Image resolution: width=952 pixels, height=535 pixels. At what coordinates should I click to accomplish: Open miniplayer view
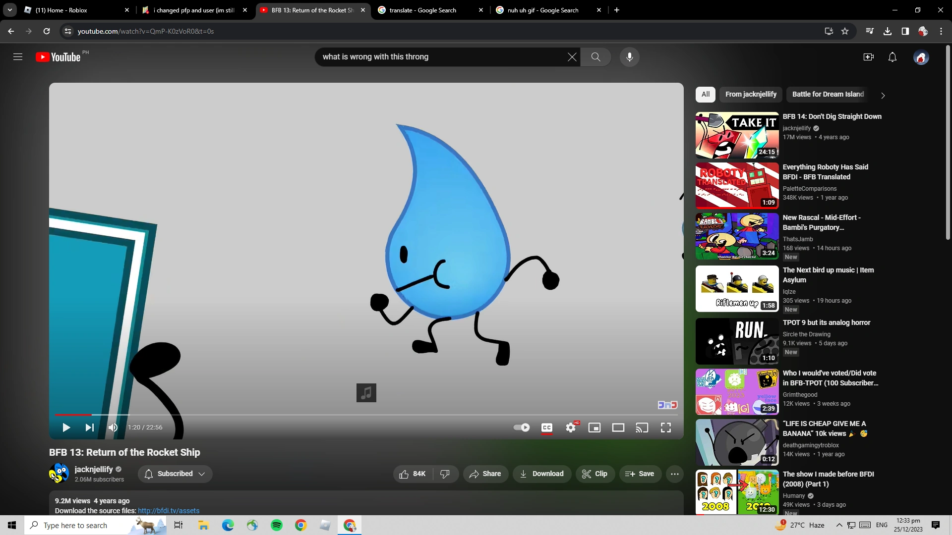(595, 428)
